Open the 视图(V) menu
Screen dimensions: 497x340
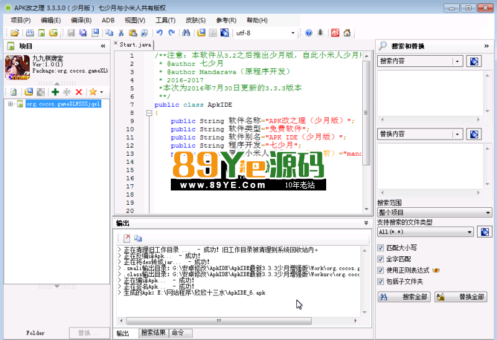pyautogui.click(x=135, y=20)
